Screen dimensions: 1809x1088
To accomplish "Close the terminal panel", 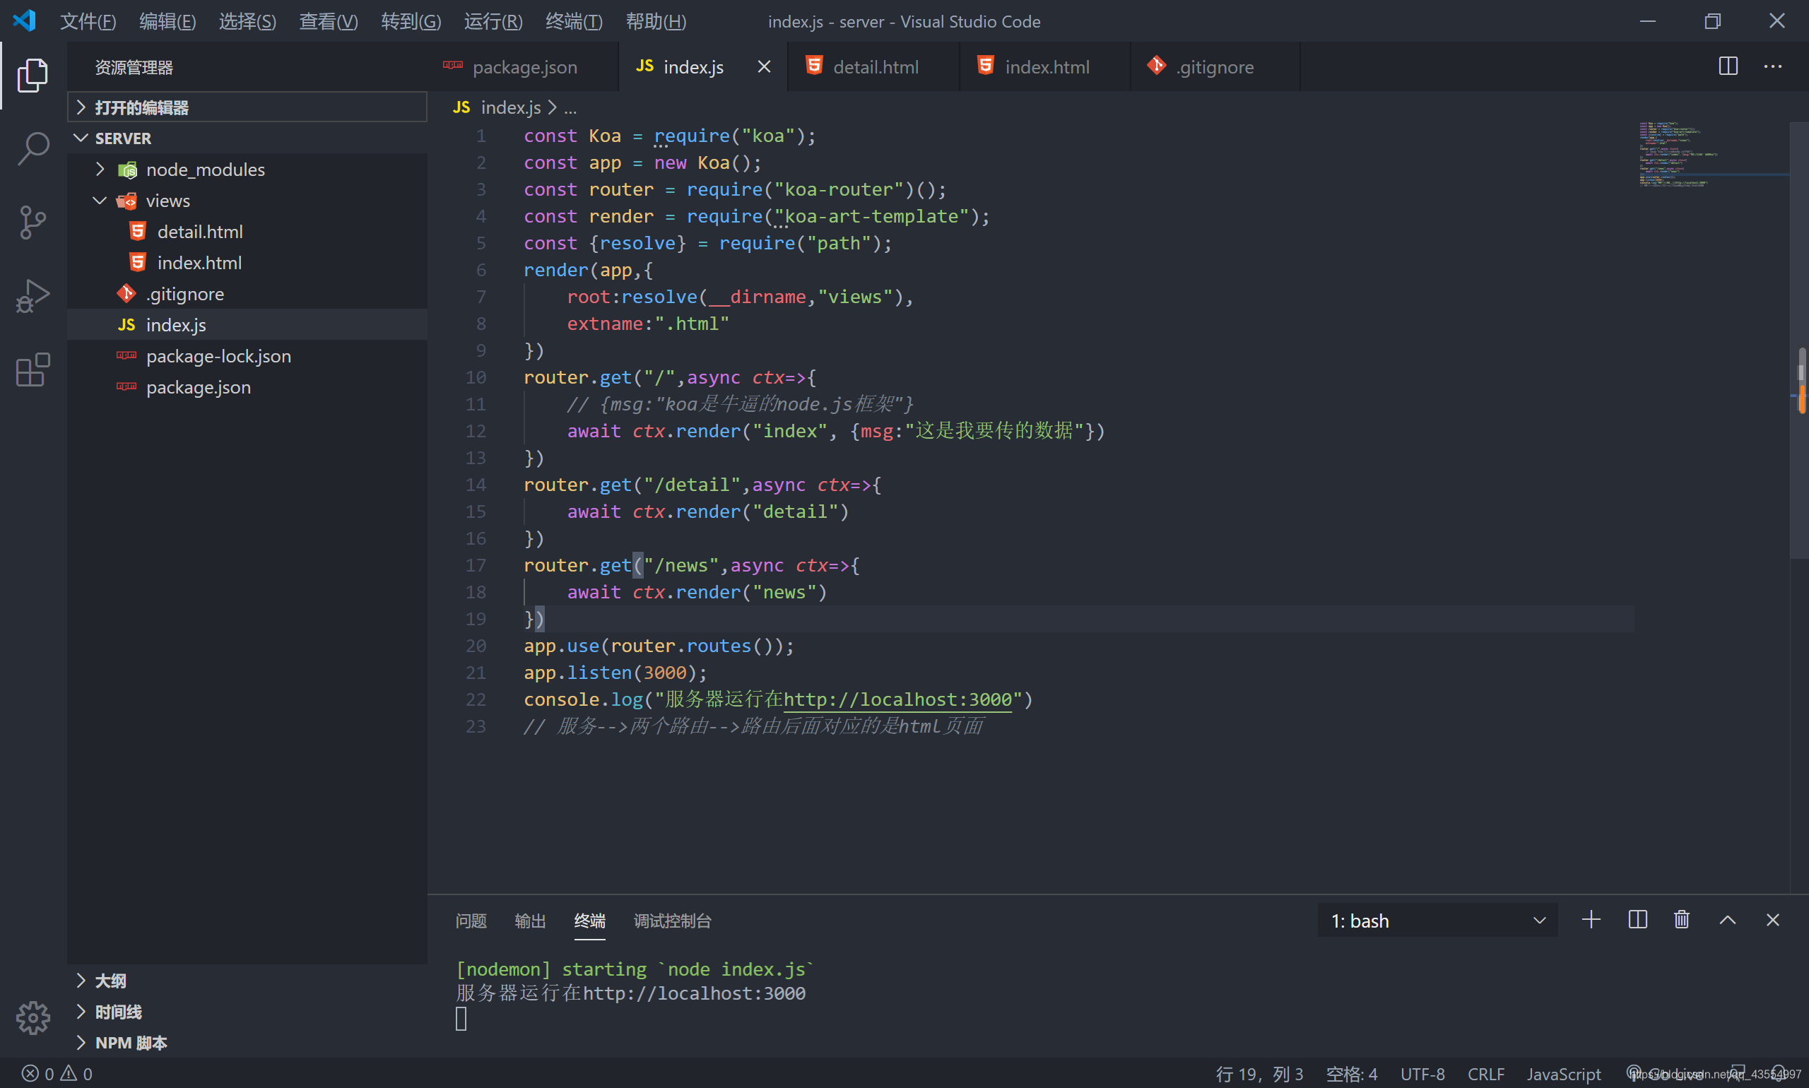I will click(x=1773, y=919).
